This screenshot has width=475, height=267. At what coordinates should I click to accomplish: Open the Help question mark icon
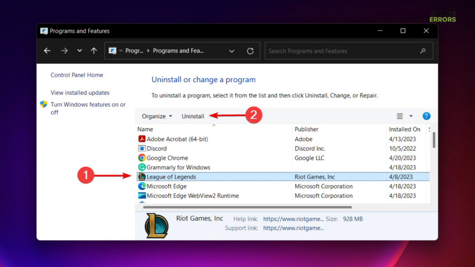click(x=426, y=116)
